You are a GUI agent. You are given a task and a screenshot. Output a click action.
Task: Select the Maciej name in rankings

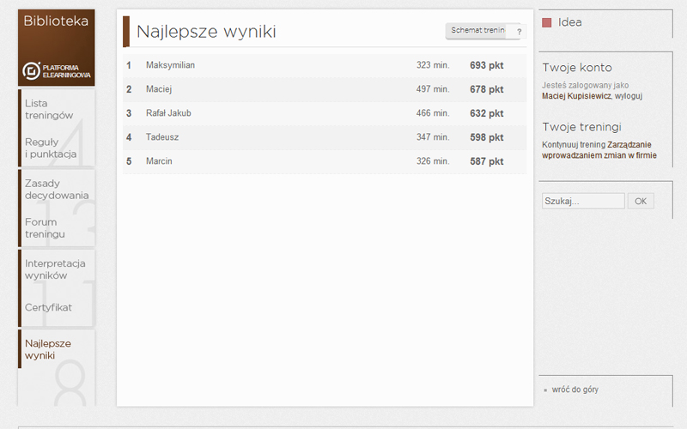[x=159, y=89]
